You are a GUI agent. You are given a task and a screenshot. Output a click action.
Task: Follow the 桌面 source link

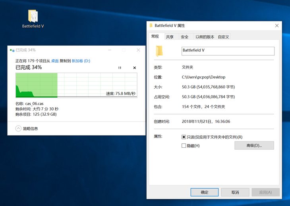point(55,61)
